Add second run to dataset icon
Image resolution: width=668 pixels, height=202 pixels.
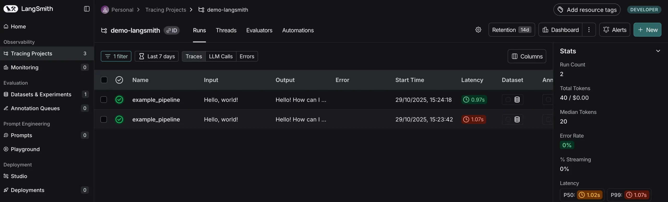pyautogui.click(x=517, y=119)
